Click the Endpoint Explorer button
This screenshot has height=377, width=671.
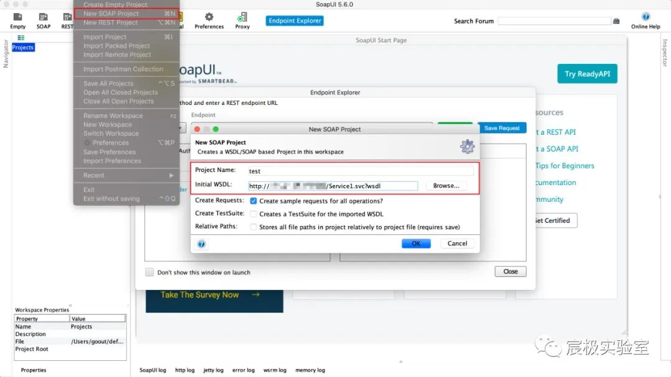click(x=294, y=20)
